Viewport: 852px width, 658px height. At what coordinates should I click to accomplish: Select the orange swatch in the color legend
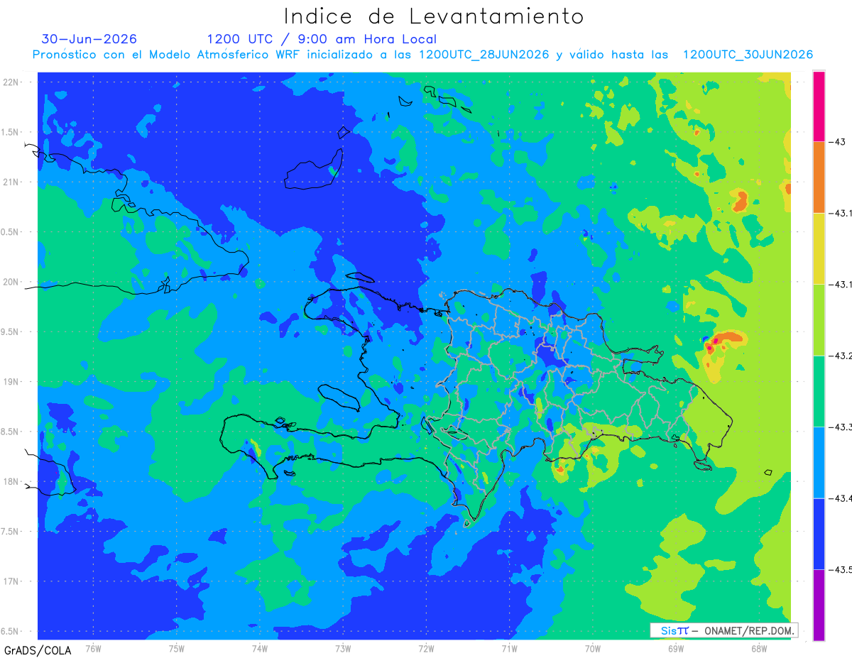819,177
